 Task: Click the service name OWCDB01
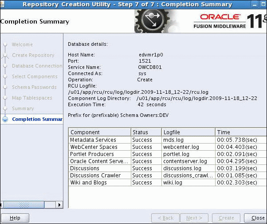pos(150,67)
